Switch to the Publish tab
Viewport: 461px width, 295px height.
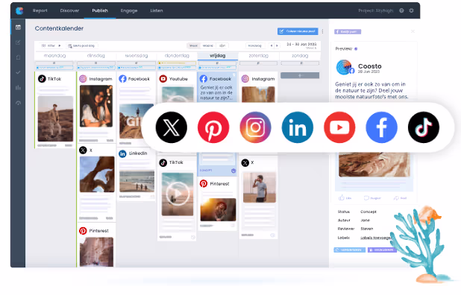pos(100,10)
